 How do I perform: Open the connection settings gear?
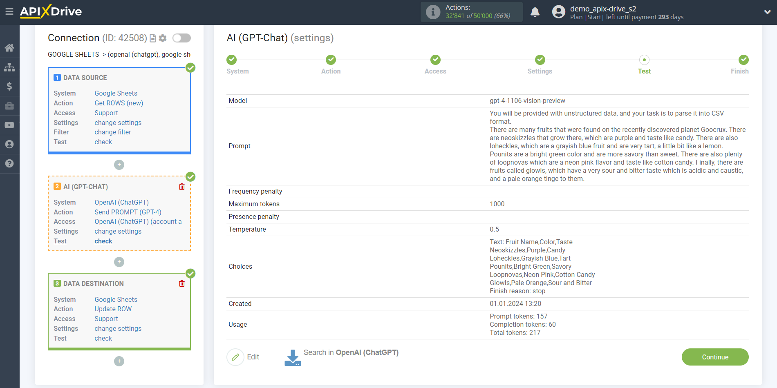coord(163,38)
